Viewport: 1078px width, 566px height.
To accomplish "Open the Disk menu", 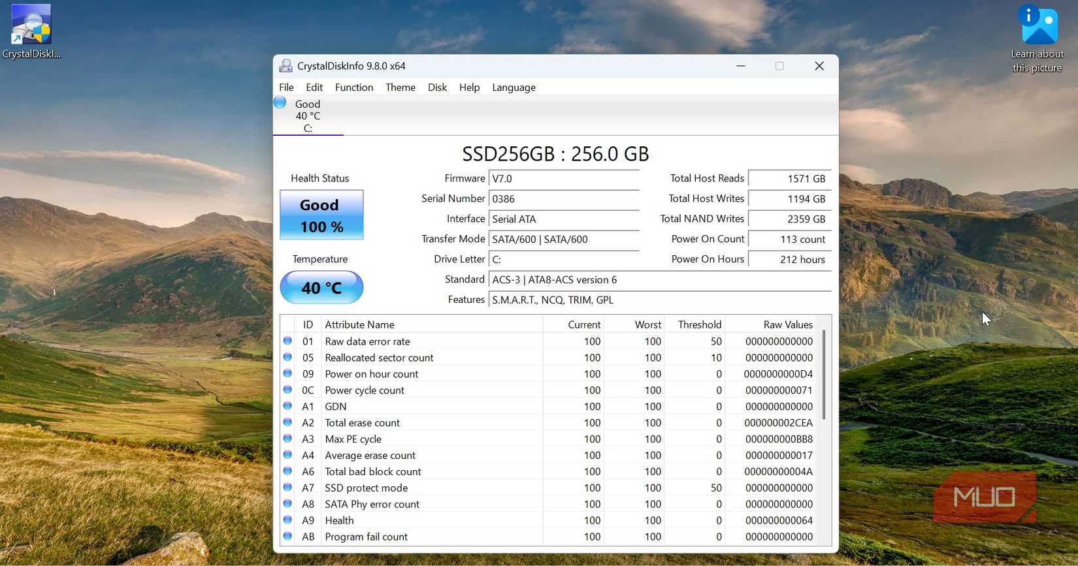I will point(437,87).
